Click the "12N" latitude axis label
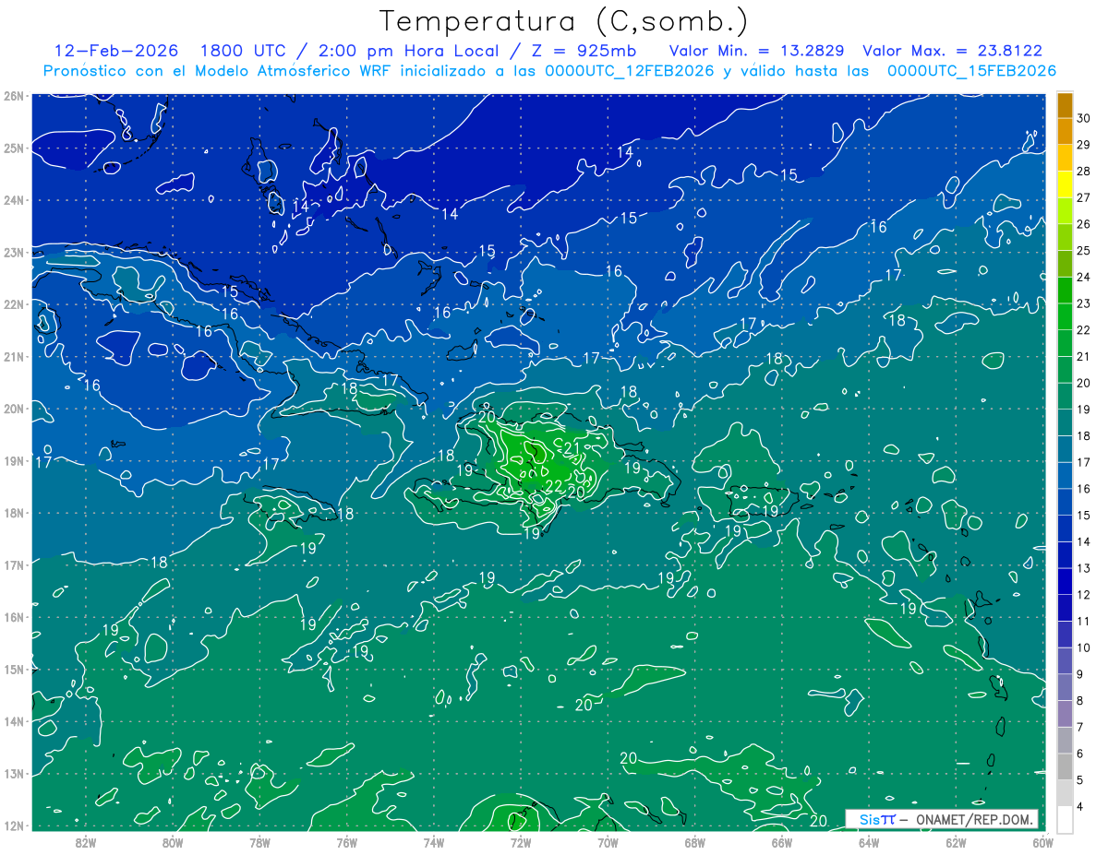 click(13, 825)
